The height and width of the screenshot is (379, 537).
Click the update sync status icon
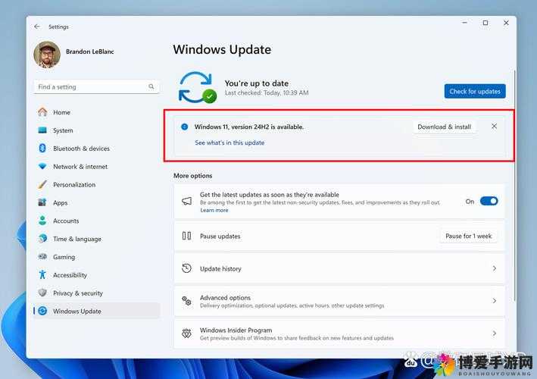pyautogui.click(x=197, y=87)
